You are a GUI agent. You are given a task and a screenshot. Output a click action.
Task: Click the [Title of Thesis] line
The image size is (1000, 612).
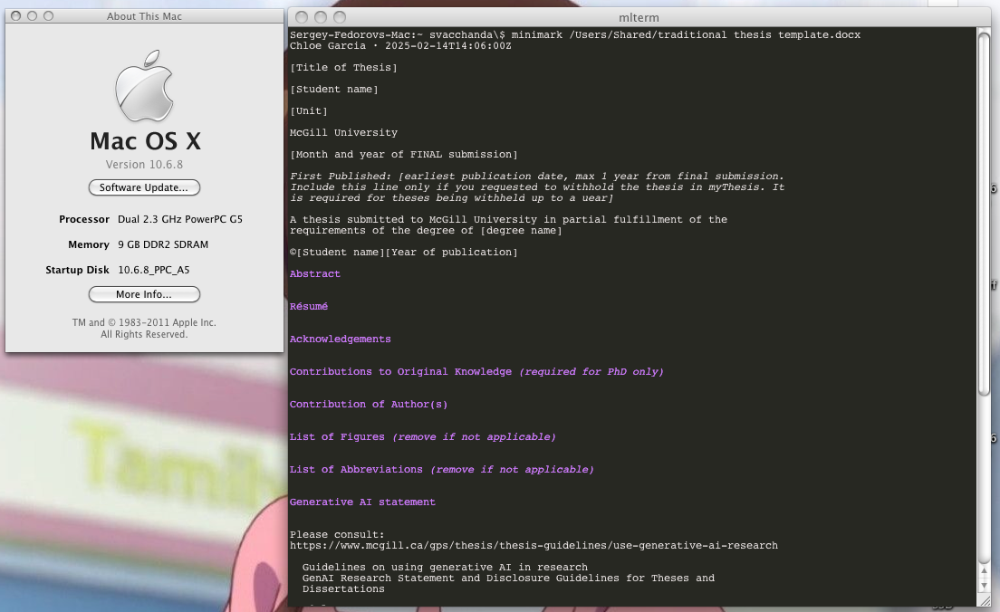(343, 68)
